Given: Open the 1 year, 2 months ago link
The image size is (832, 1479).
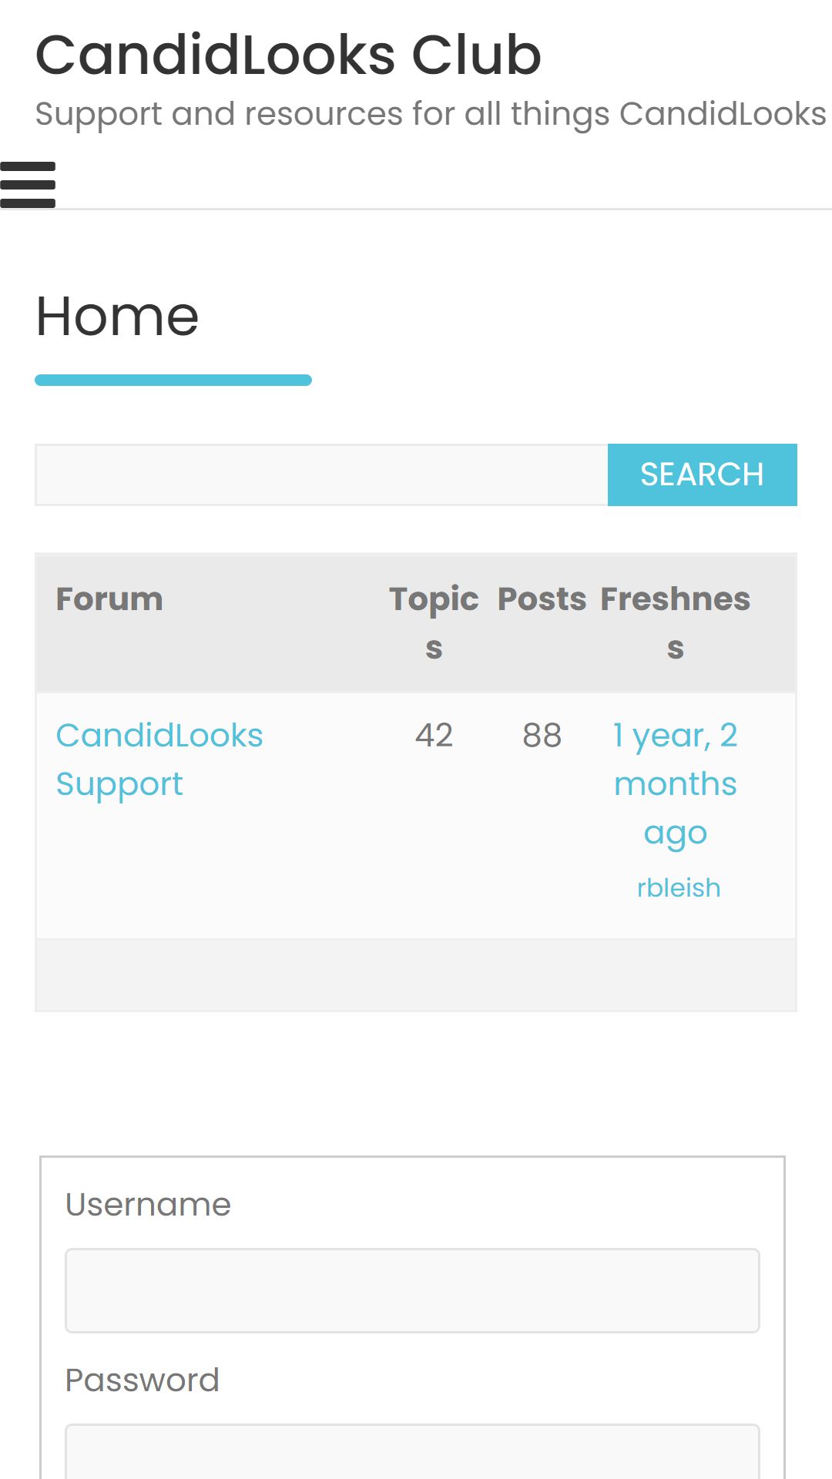Looking at the screenshot, I should [x=676, y=784].
